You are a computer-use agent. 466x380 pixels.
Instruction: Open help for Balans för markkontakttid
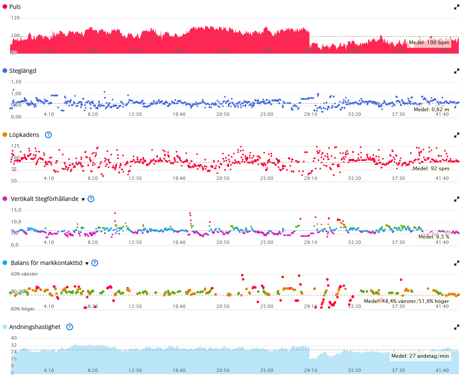coord(94,263)
